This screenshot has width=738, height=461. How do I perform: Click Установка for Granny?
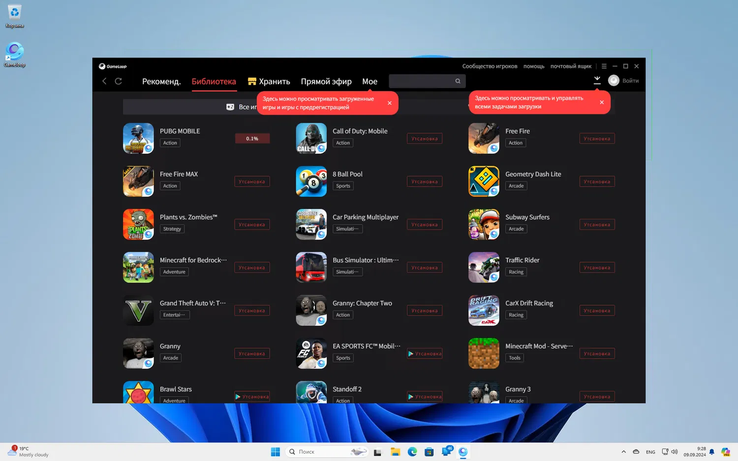tap(252, 354)
